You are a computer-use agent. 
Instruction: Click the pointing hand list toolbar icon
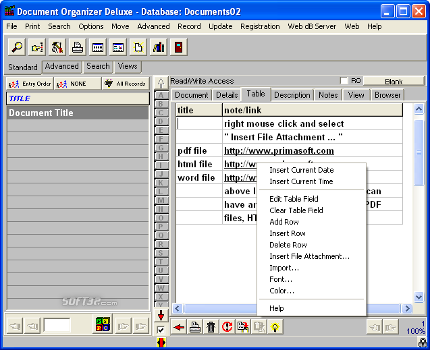(37, 47)
